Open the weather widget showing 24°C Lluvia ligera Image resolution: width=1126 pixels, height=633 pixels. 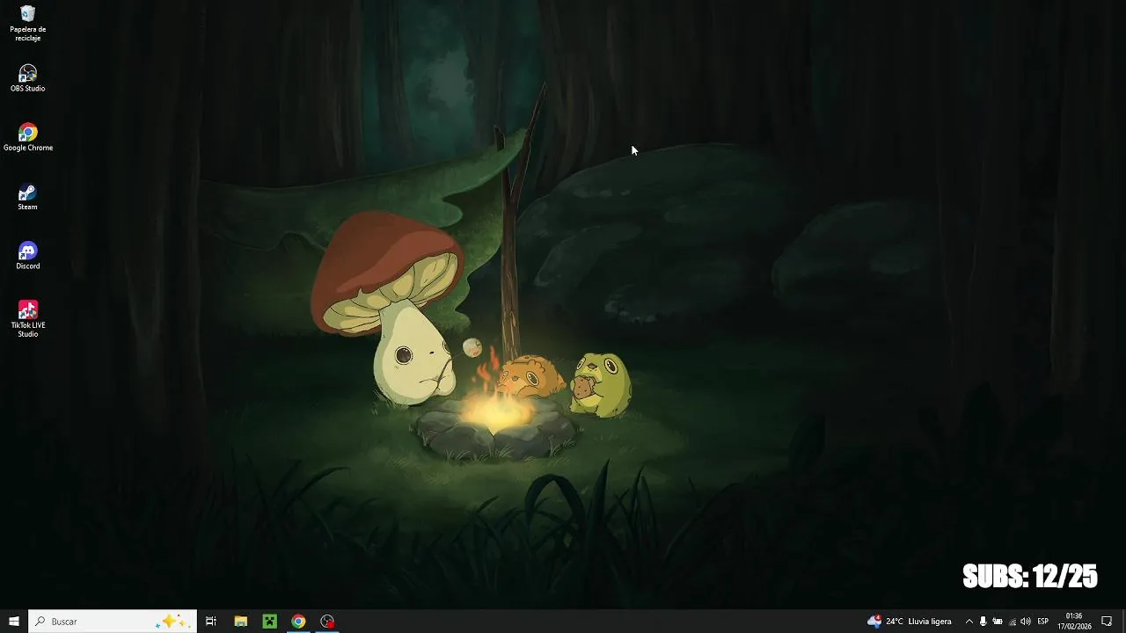pos(910,622)
